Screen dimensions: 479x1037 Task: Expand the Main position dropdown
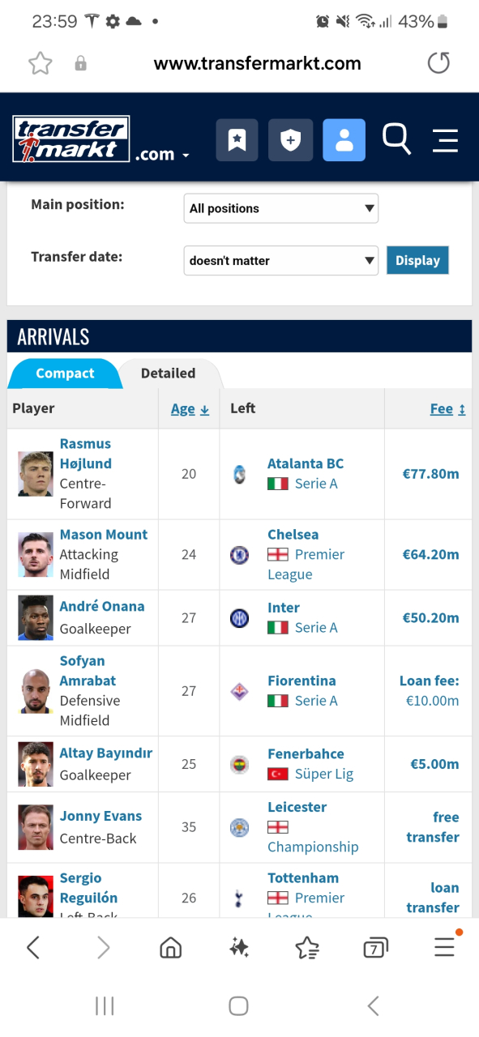point(281,208)
